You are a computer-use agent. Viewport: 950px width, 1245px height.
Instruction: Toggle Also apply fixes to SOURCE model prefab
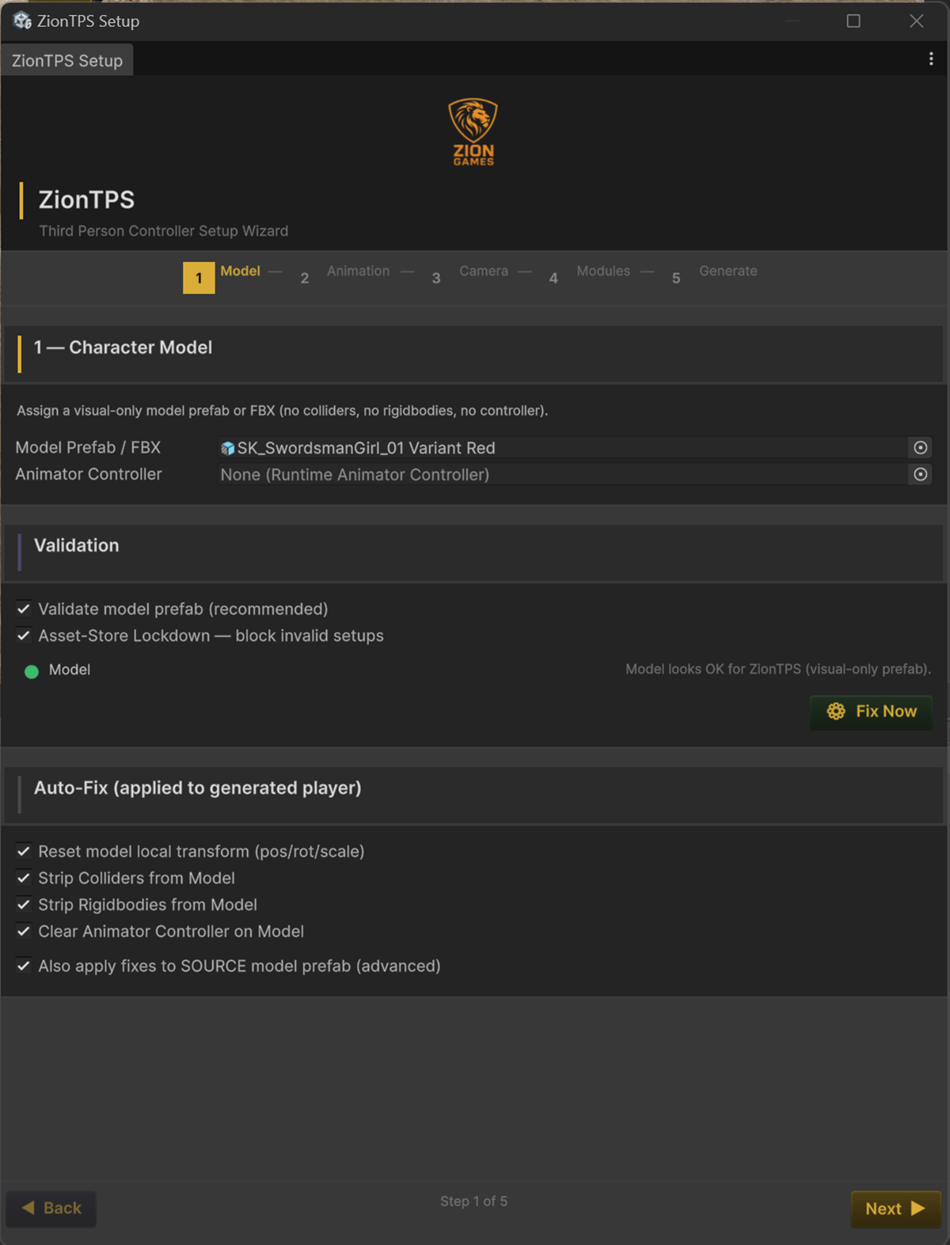(24, 966)
